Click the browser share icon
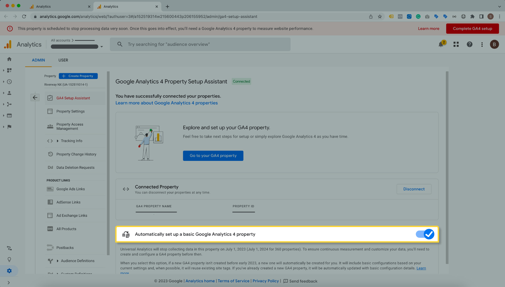Image resolution: width=505 pixels, height=287 pixels. pyautogui.click(x=371, y=17)
